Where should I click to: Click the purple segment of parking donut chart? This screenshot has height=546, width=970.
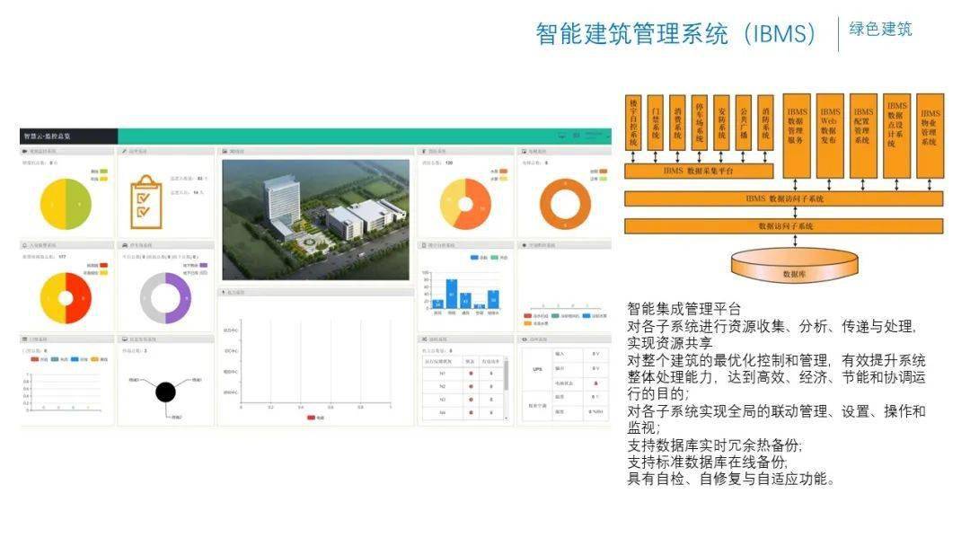tap(180, 299)
